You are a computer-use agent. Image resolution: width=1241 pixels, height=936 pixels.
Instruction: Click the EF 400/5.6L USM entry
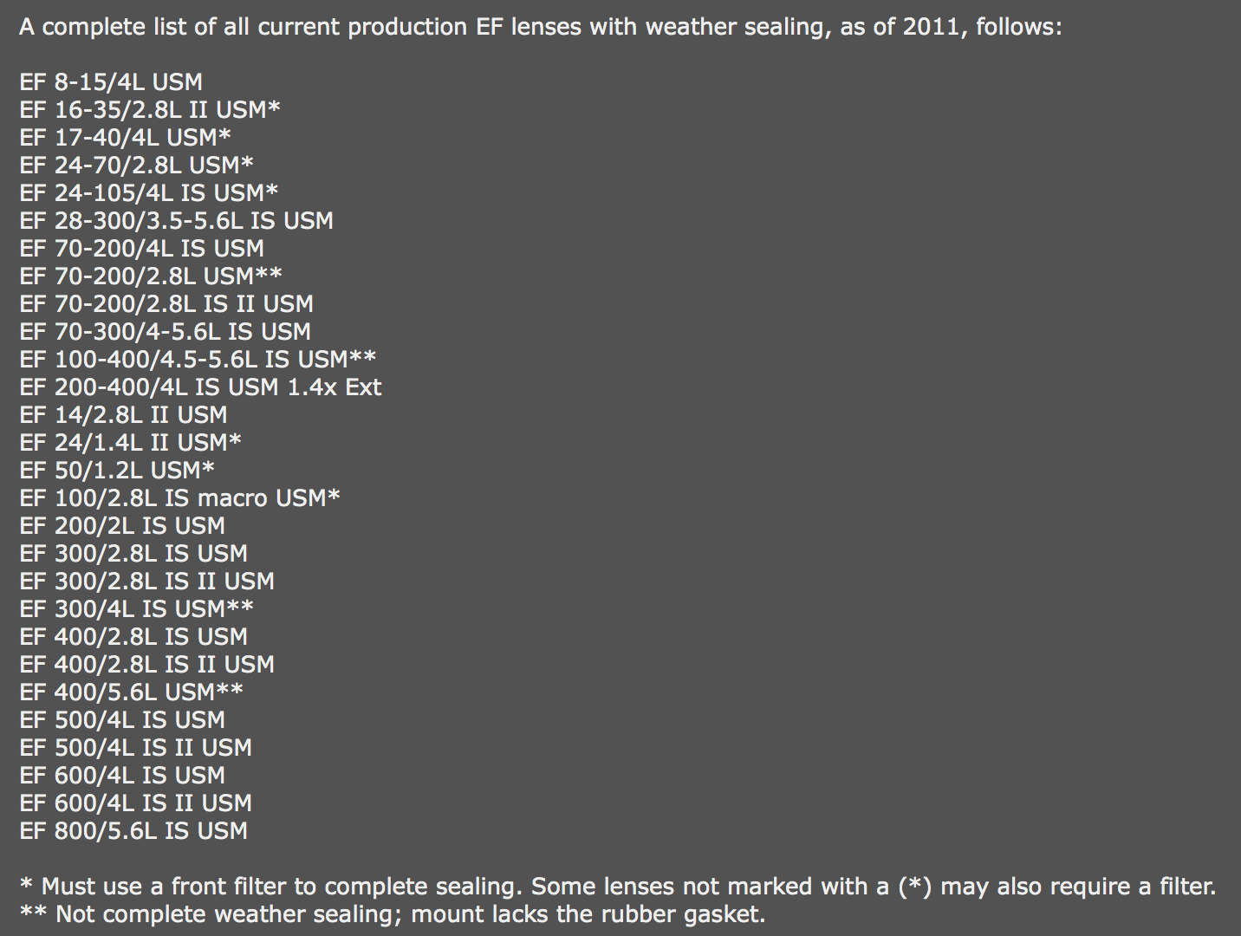click(131, 692)
